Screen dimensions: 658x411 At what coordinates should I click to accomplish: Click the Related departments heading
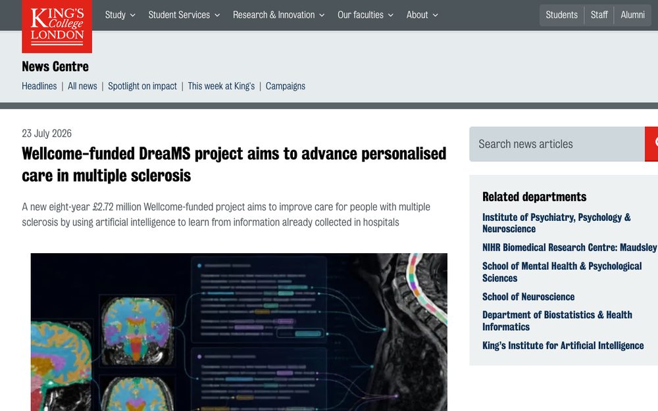534,196
